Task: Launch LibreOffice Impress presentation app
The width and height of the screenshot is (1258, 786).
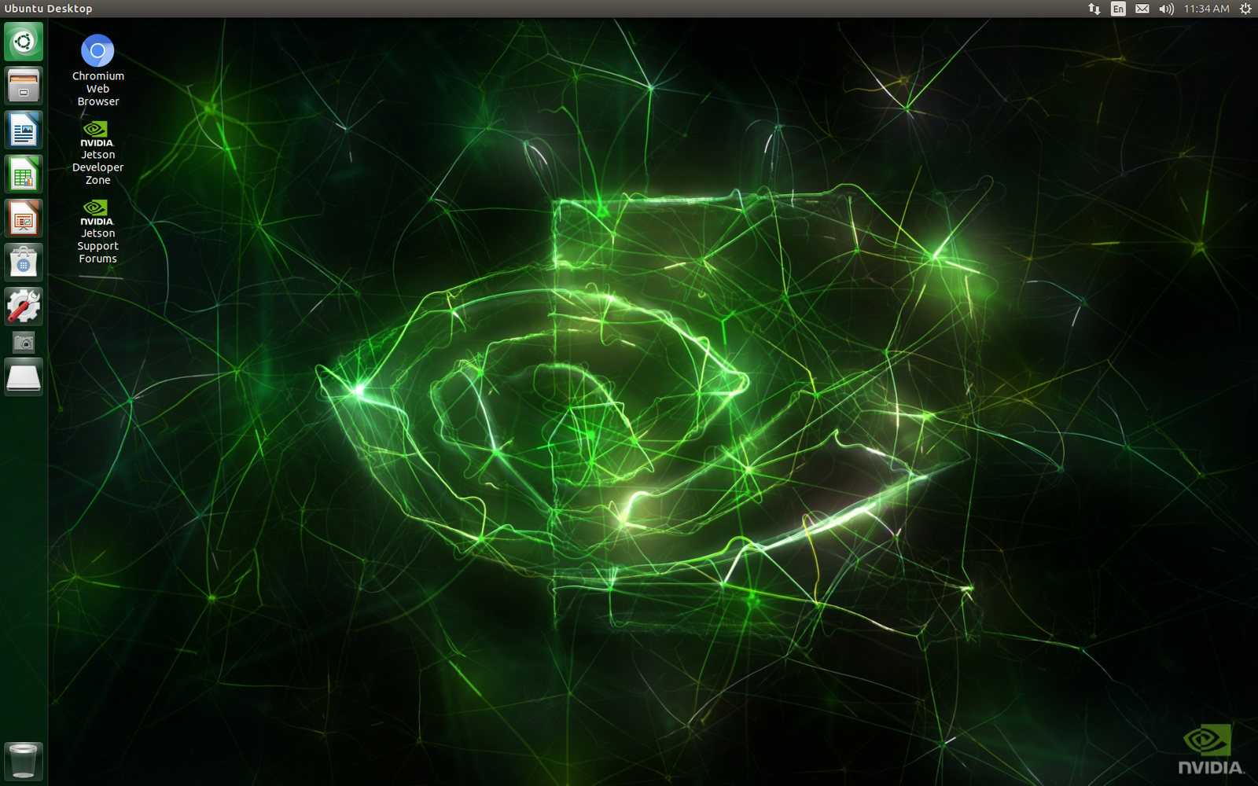Action: [x=24, y=218]
